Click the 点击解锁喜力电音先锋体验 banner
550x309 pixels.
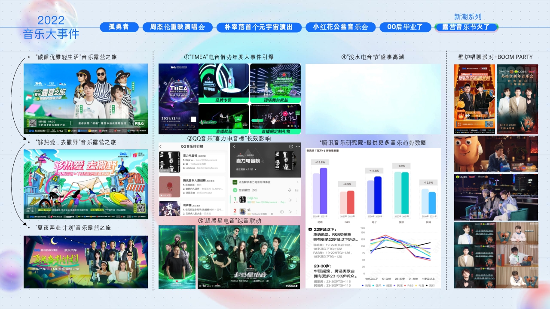click(x=255, y=182)
